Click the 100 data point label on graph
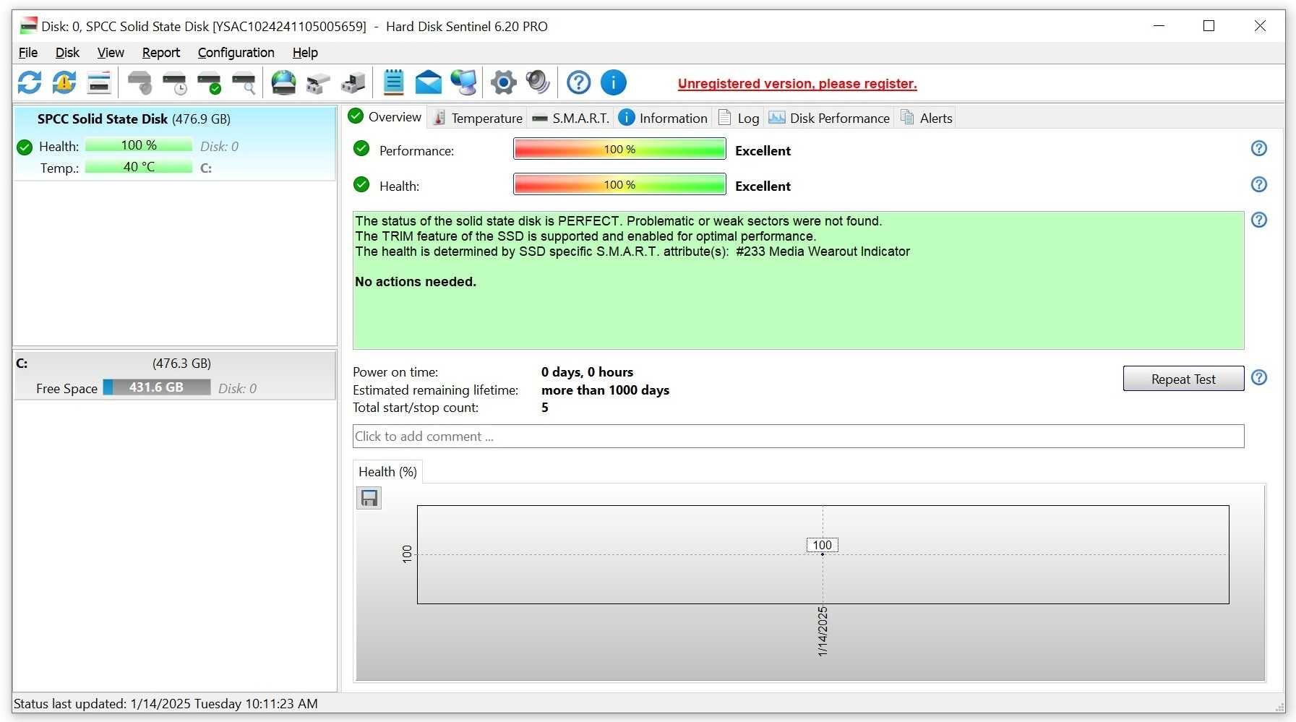This screenshot has height=722, width=1296. tap(822, 546)
